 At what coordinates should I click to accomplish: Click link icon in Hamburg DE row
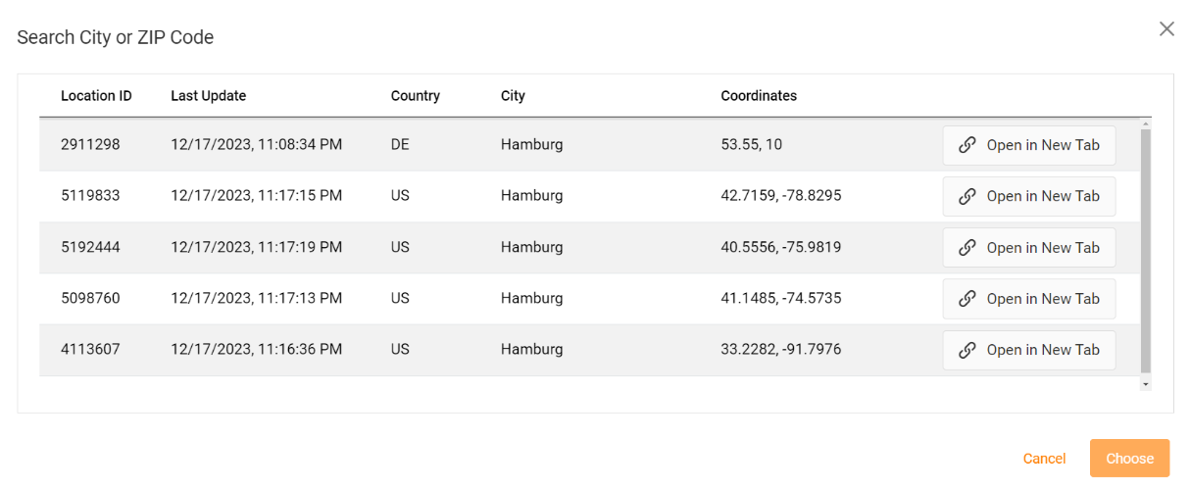pos(967,145)
